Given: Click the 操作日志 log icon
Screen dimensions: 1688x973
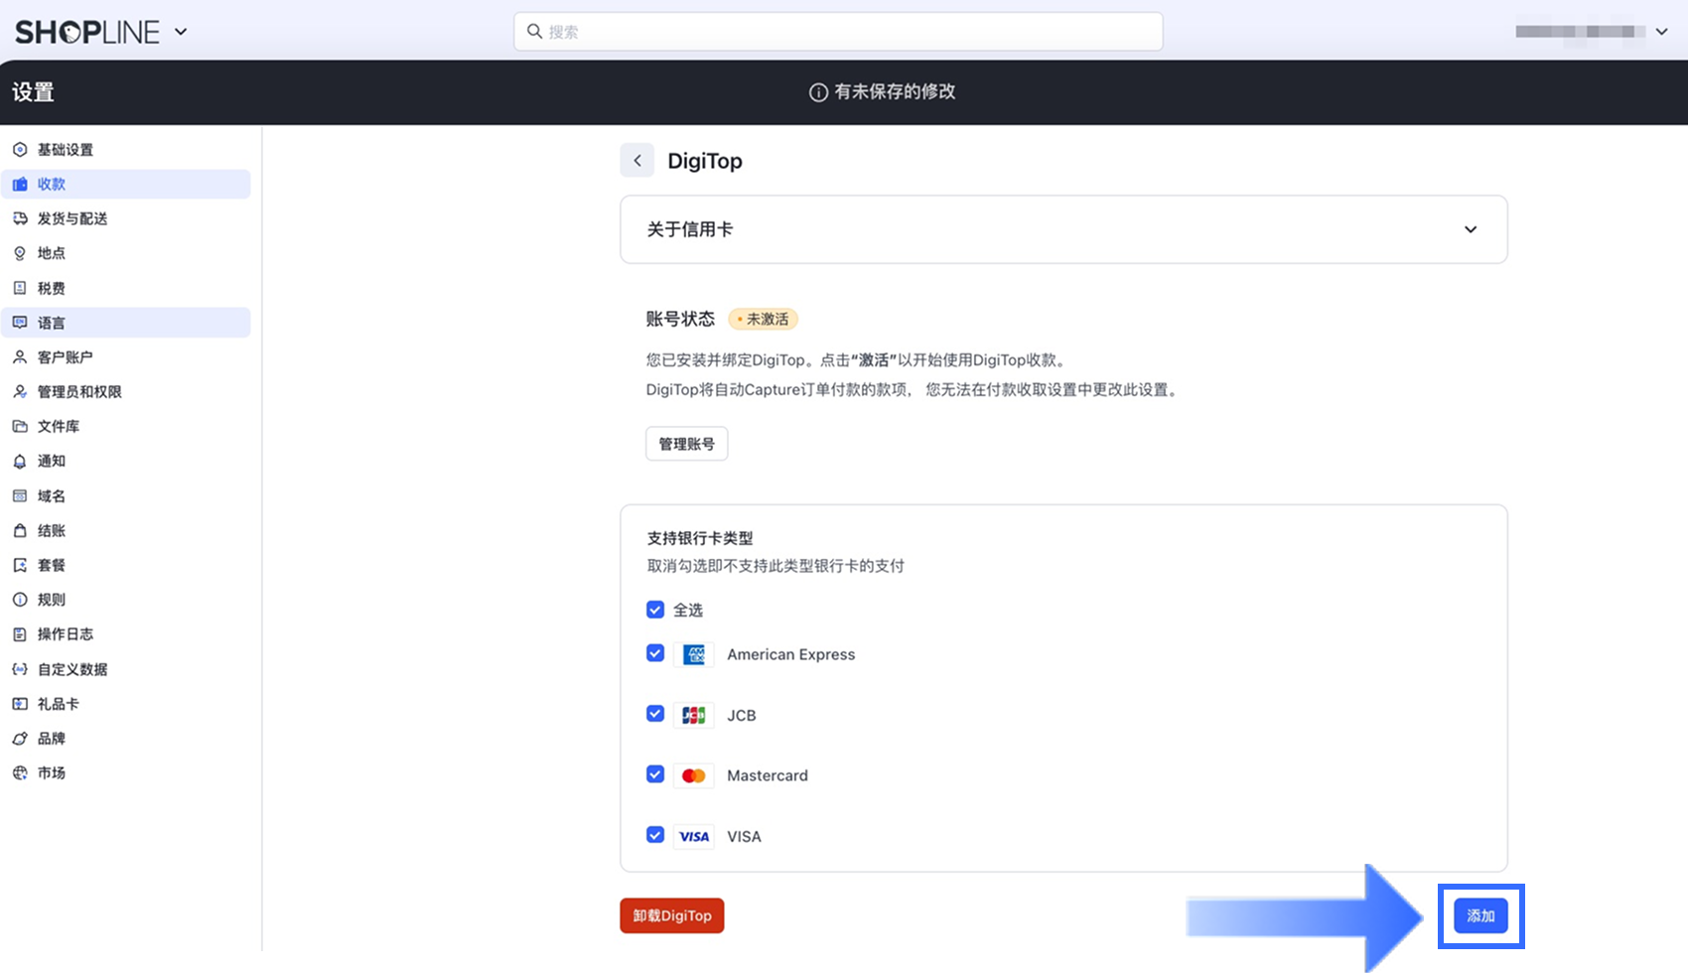Looking at the screenshot, I should (20, 634).
